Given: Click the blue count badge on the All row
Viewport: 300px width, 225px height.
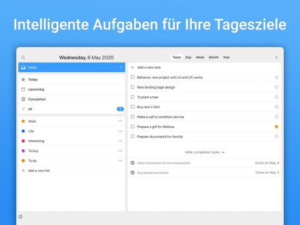Looking at the screenshot, I should pyautogui.click(x=120, y=109).
